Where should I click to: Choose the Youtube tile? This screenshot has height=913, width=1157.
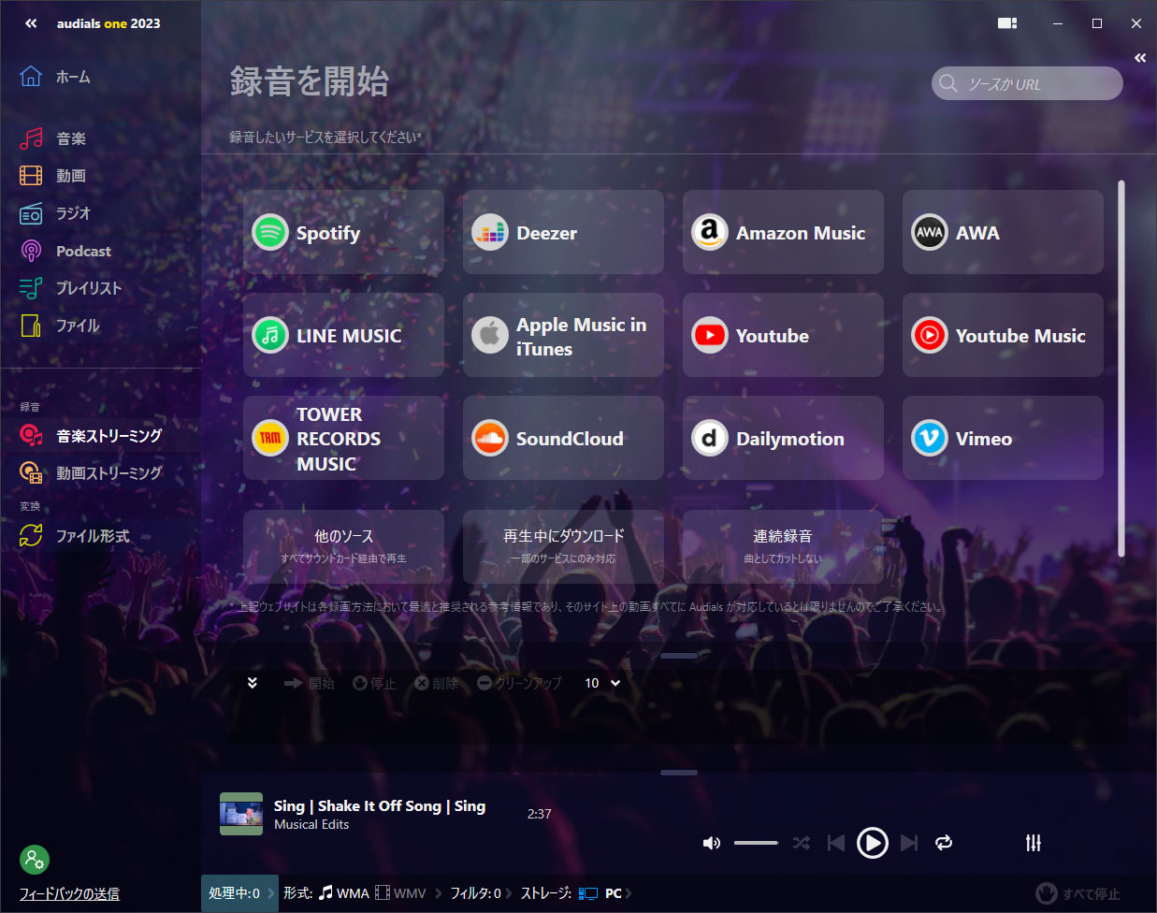coord(783,335)
